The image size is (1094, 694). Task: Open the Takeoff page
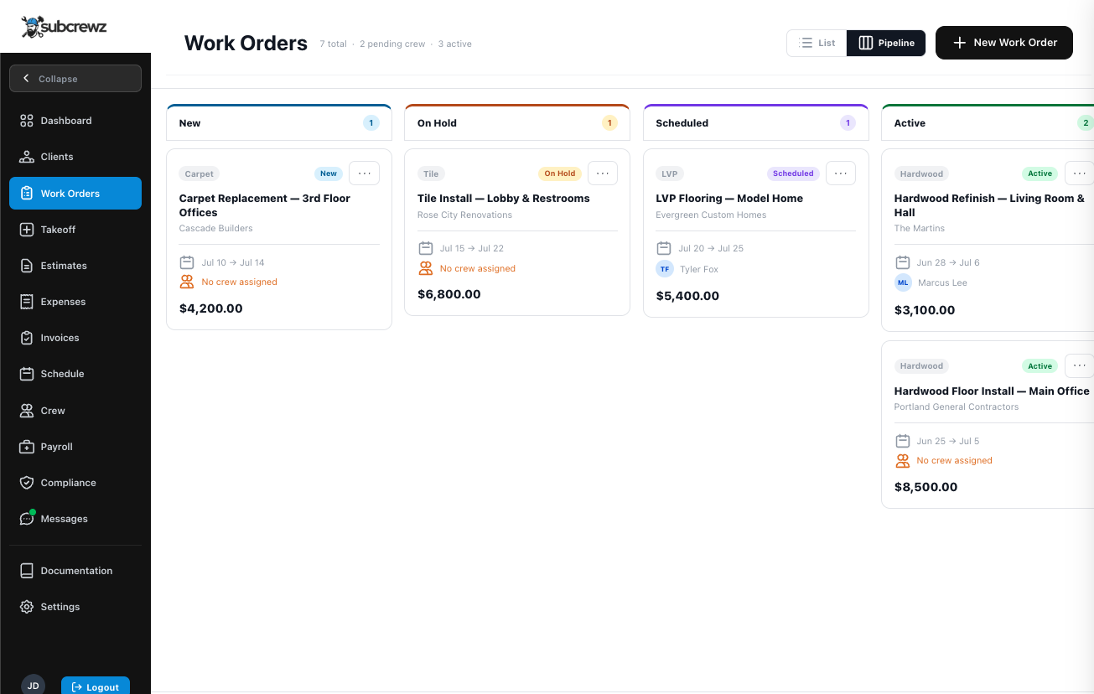[x=75, y=230]
